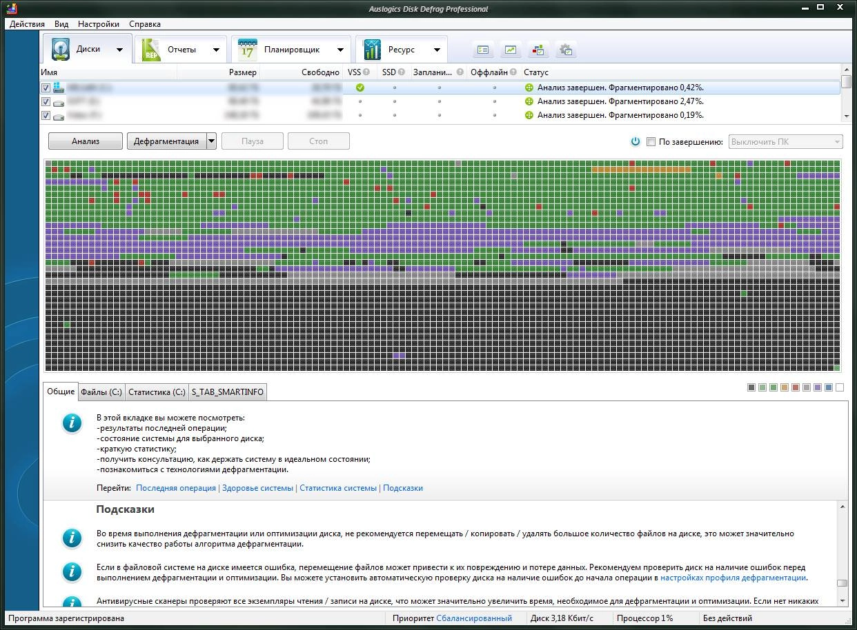Click the help icon next to Заплани... column

460,72
